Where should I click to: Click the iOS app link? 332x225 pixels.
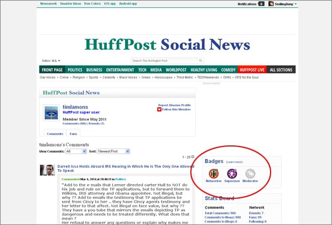pos(110,4)
